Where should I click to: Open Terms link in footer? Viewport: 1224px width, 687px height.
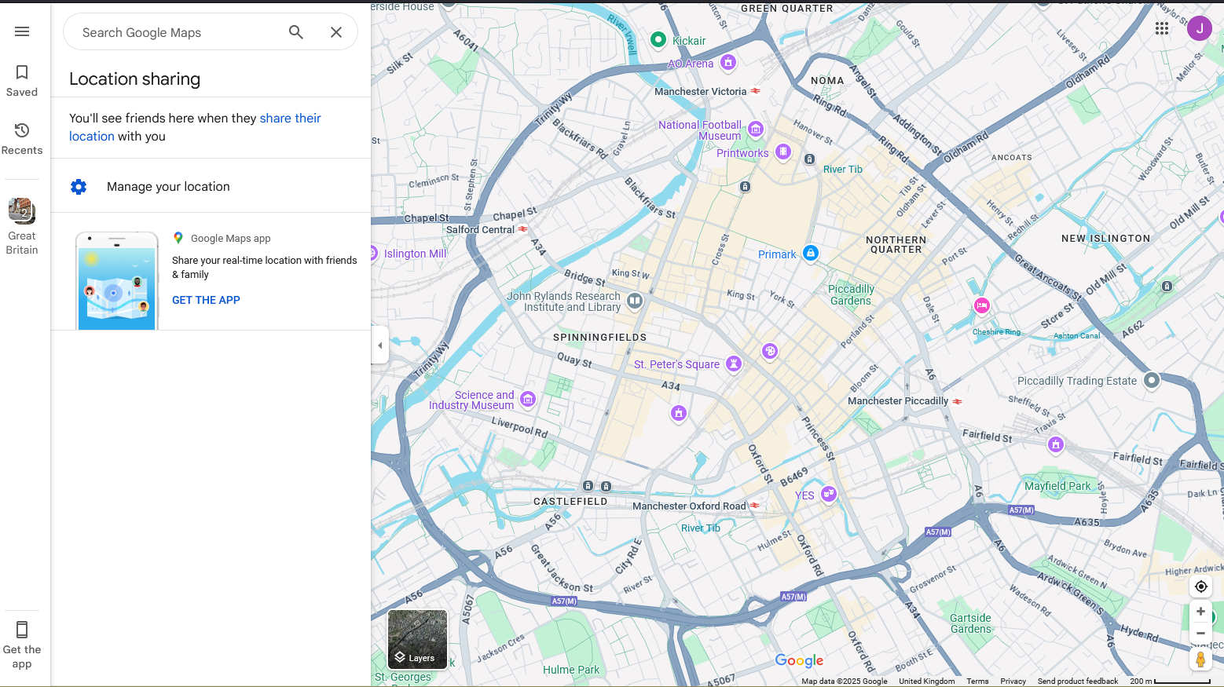(x=977, y=681)
